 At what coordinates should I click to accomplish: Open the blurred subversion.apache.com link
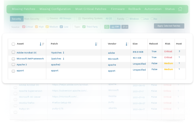70,91
